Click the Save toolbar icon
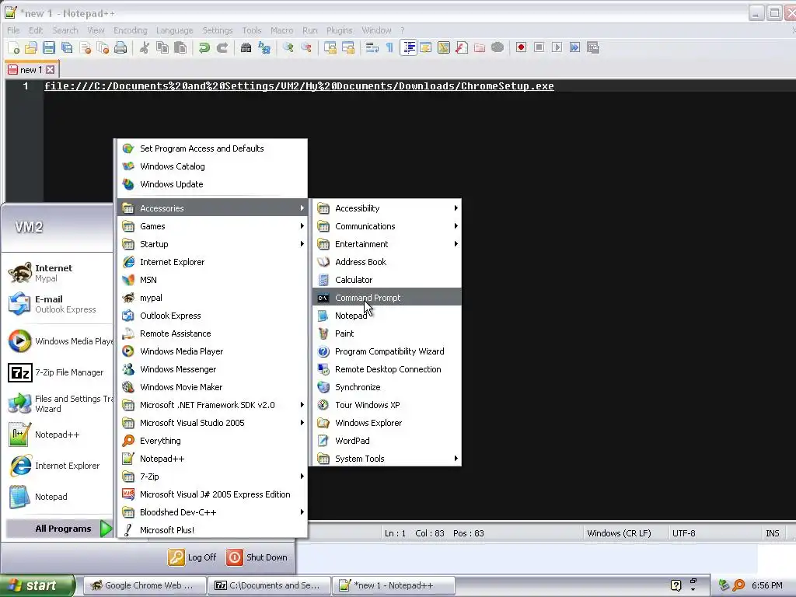 [49, 47]
